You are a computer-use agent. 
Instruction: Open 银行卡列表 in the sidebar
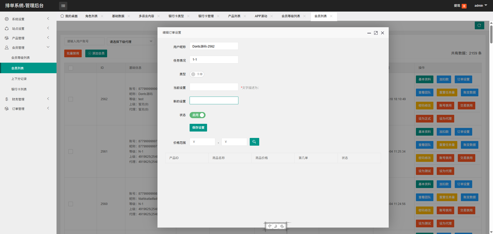pos(19,89)
